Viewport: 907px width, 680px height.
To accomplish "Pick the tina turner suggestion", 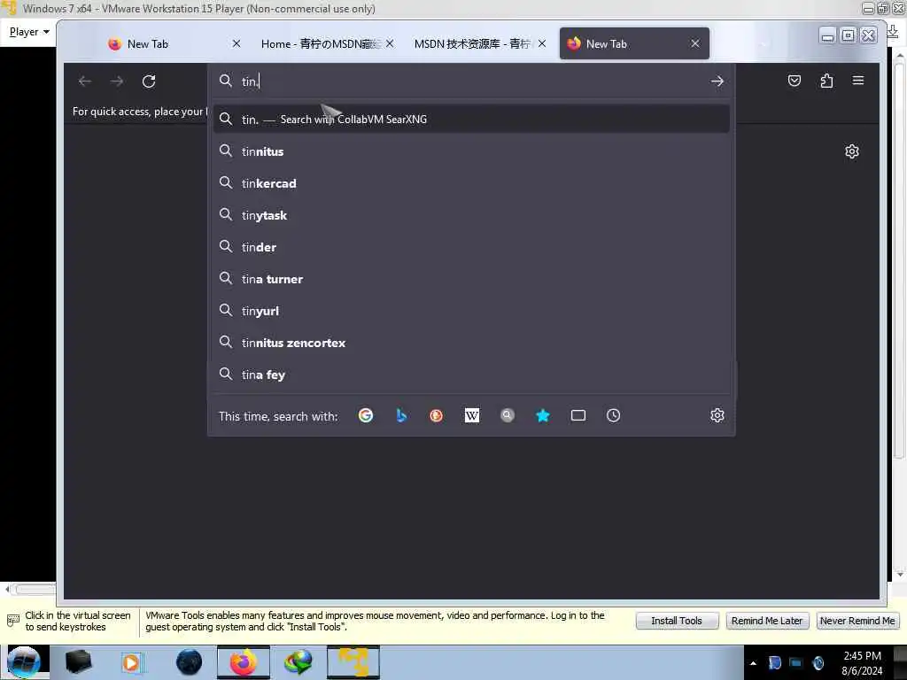I will 471,279.
